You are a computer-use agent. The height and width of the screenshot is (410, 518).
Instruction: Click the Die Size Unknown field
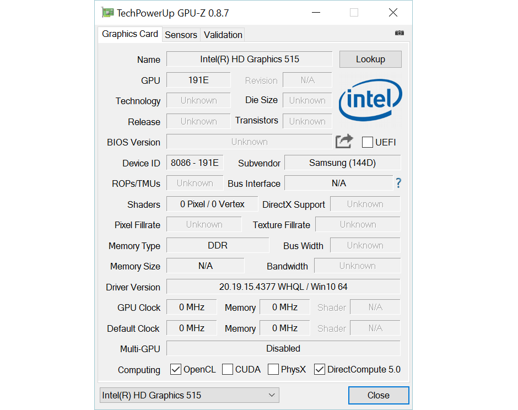307,100
